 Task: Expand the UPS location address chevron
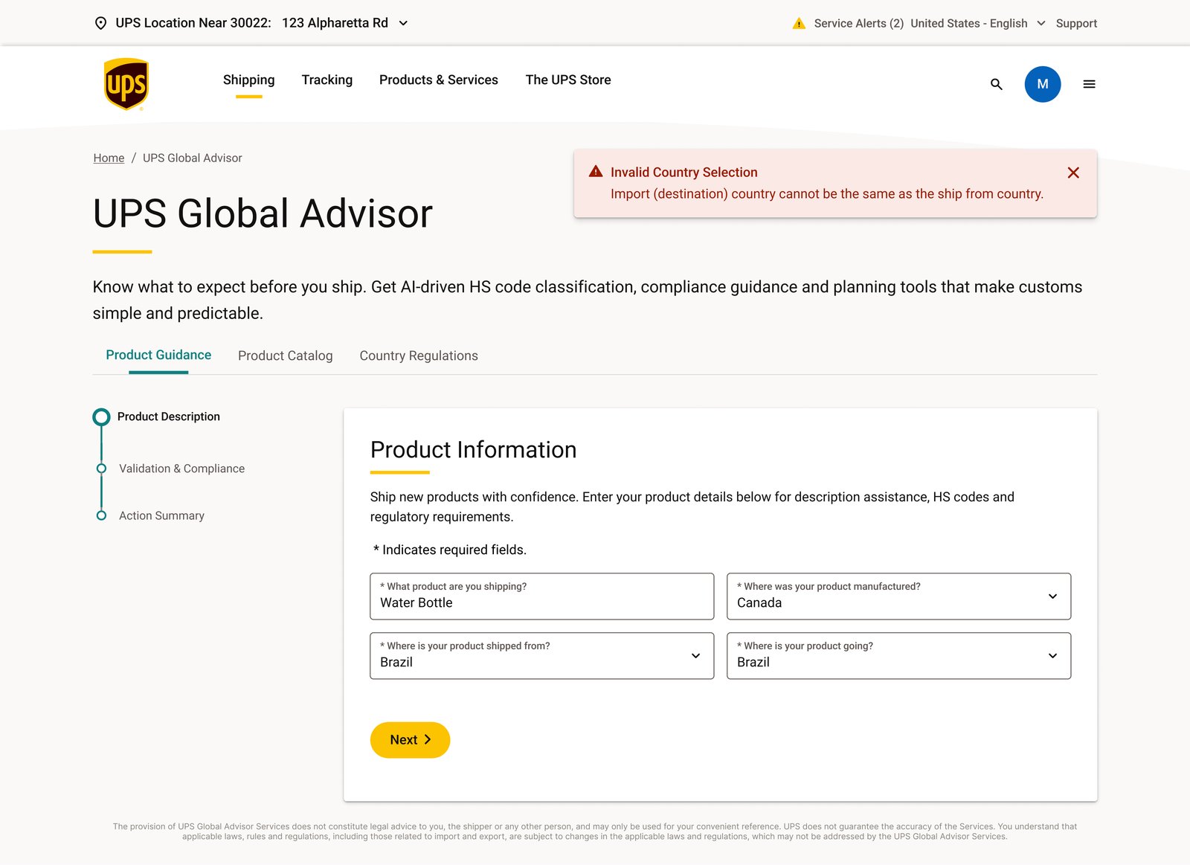coord(403,23)
